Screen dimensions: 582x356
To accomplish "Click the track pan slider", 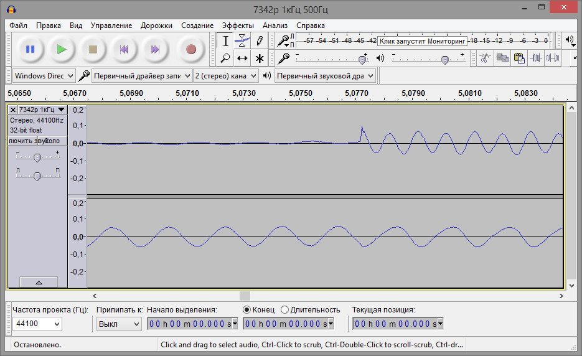I will click(x=37, y=174).
